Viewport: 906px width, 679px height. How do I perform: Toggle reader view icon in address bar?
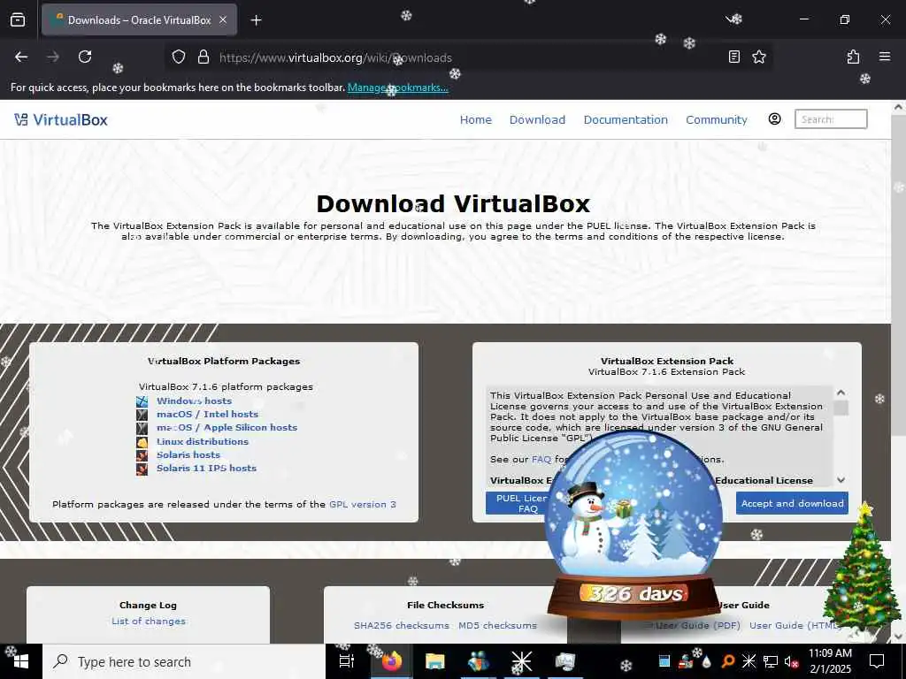click(733, 57)
